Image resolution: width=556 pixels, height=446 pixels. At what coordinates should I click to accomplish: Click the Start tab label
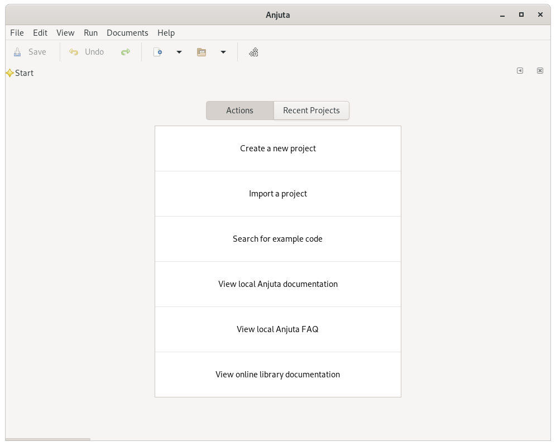tap(24, 73)
